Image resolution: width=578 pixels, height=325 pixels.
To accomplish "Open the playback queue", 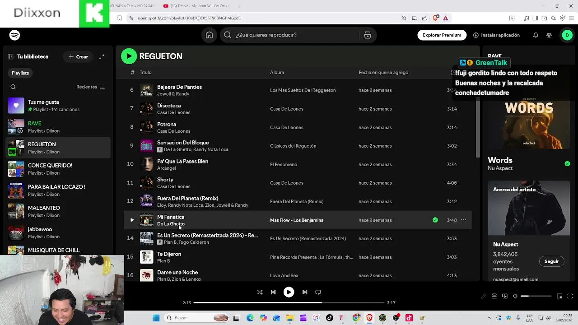I will (x=494, y=296).
